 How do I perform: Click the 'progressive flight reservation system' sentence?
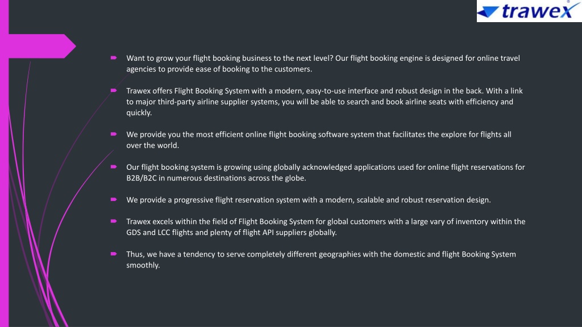coord(309,200)
